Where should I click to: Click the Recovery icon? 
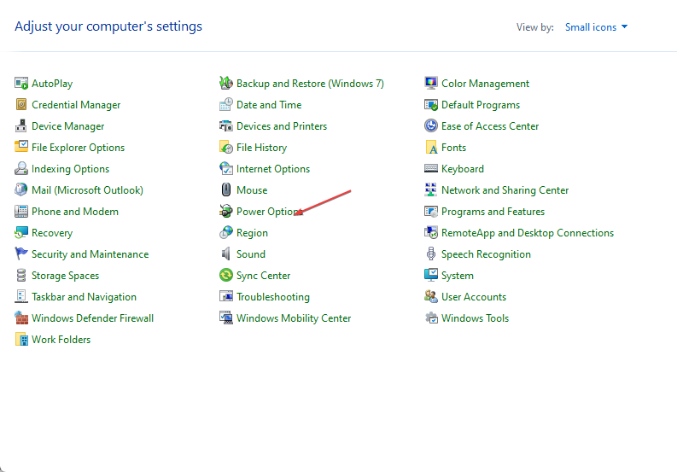(21, 232)
